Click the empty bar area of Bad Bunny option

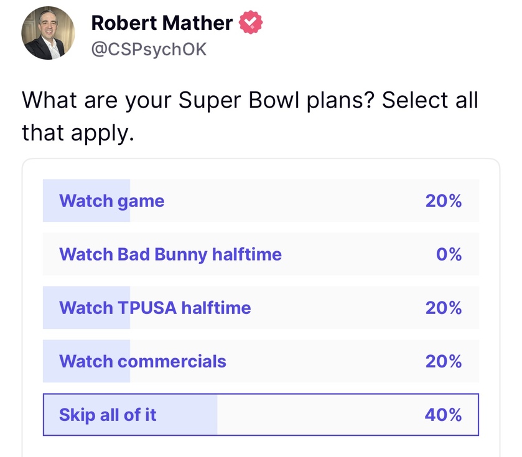click(x=355, y=254)
